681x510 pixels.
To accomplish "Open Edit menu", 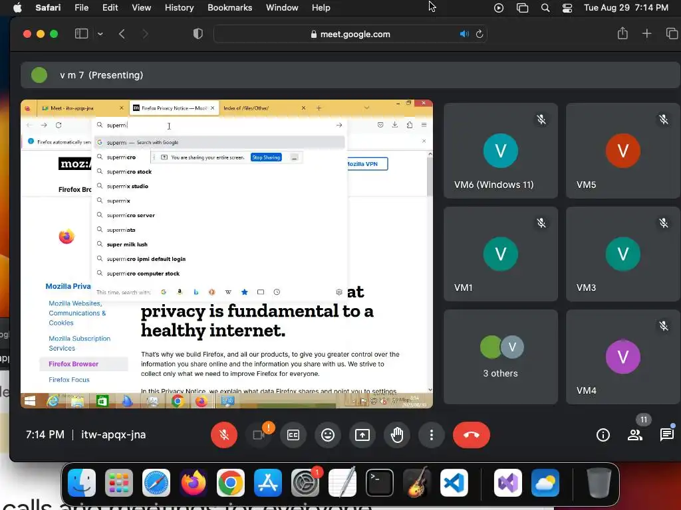I will [x=110, y=7].
